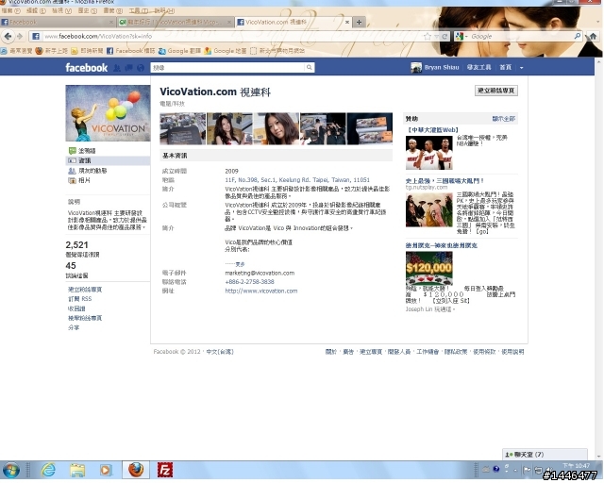Click the Firefox home icon

[593, 36]
